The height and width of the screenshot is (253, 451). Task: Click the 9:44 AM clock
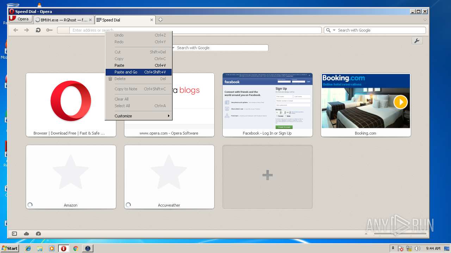pyautogui.click(x=433, y=248)
